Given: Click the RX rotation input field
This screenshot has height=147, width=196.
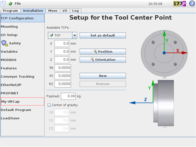Looking at the screenshot, I should point(63,68).
